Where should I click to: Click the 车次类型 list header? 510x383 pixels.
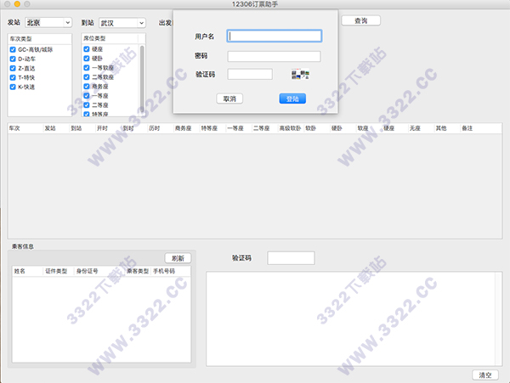40,39
